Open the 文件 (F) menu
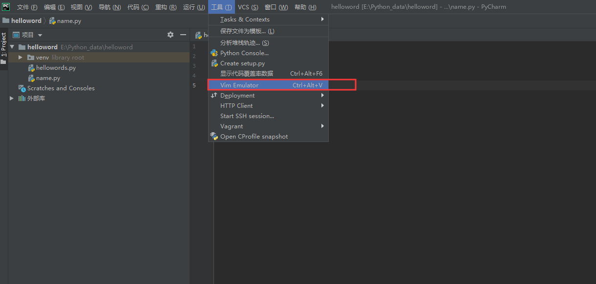 pyautogui.click(x=27, y=7)
